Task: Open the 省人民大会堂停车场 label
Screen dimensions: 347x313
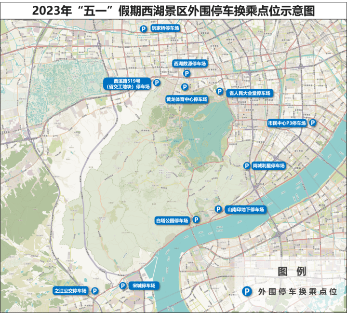Action: click(x=250, y=93)
